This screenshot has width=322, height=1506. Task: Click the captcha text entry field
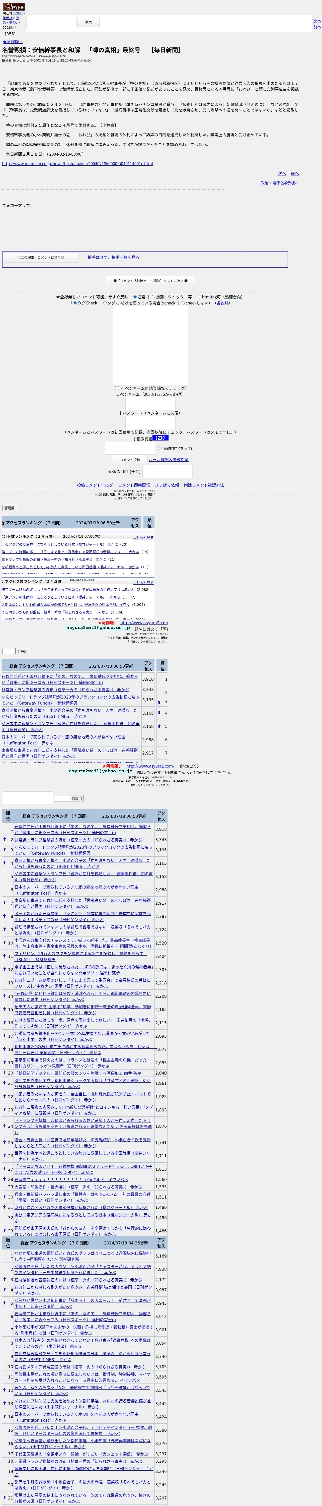pos(130,448)
